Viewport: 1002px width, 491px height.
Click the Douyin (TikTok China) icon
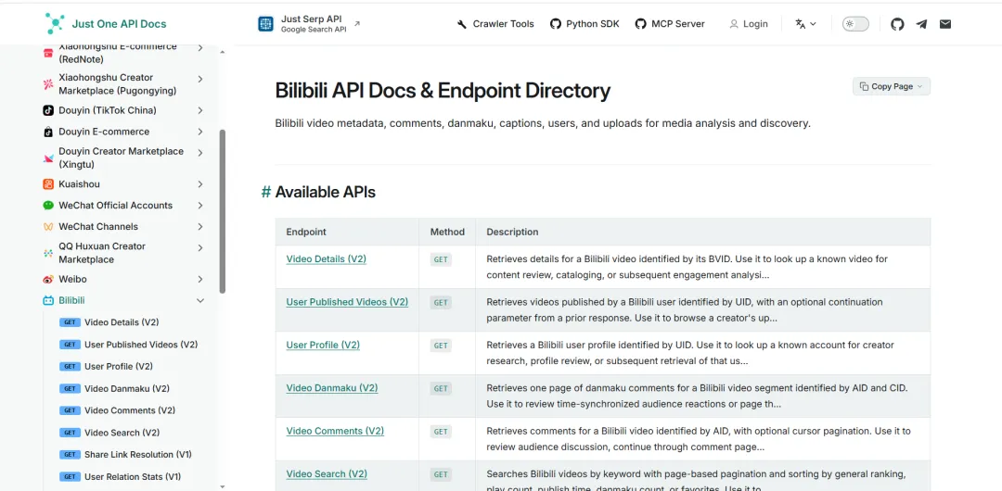(48, 110)
